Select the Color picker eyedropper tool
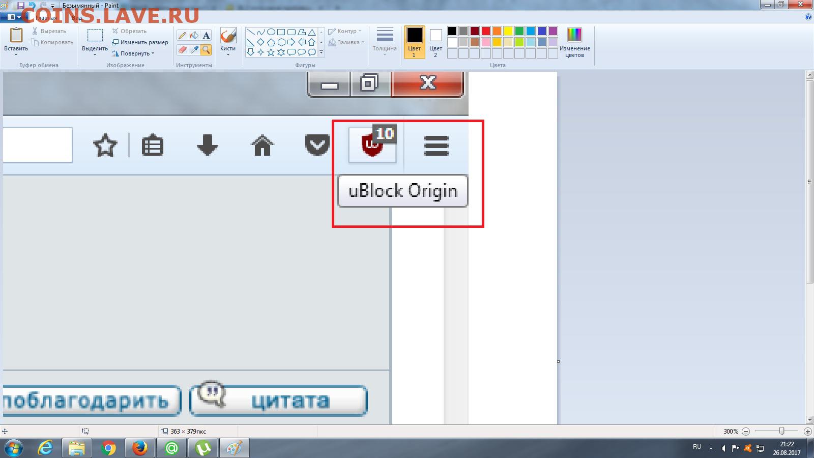 coord(194,49)
